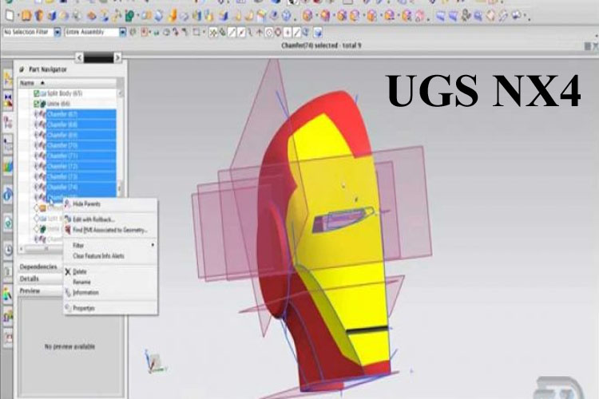Viewport: 599px width, 399px height.
Task: Choose Delete from the context menu
Action: click(79, 271)
